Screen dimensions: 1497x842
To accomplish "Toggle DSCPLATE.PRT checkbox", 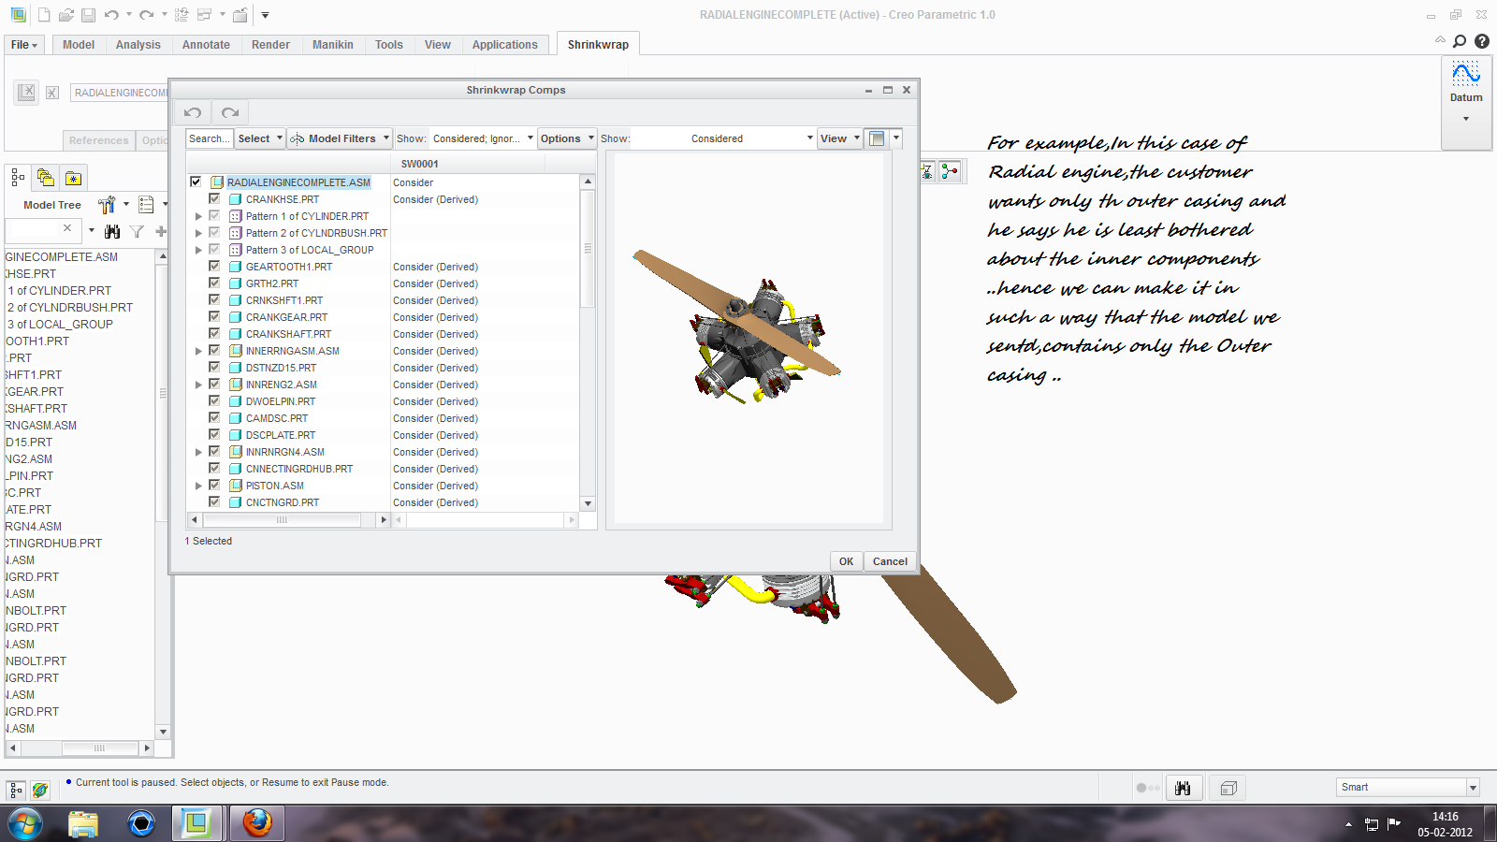I will [x=214, y=435].
